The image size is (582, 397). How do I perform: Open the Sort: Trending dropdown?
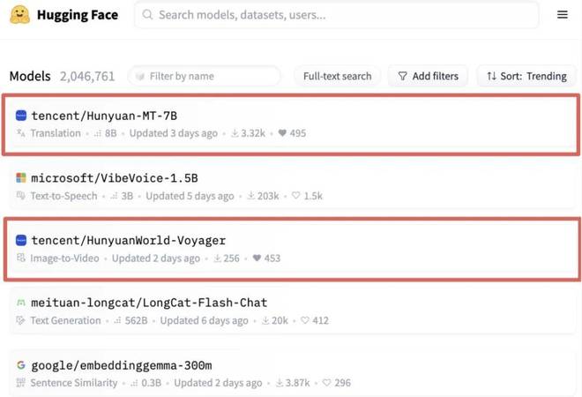tap(526, 76)
